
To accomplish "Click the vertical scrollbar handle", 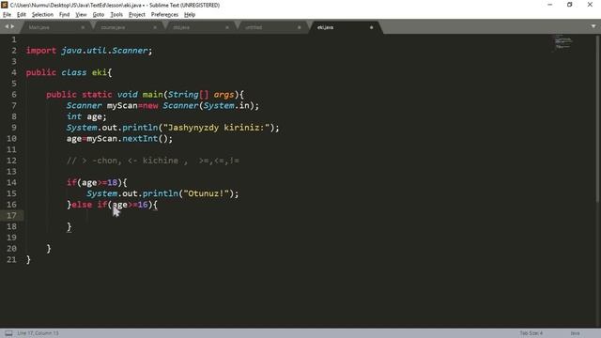I will pyautogui.click(x=597, y=119).
